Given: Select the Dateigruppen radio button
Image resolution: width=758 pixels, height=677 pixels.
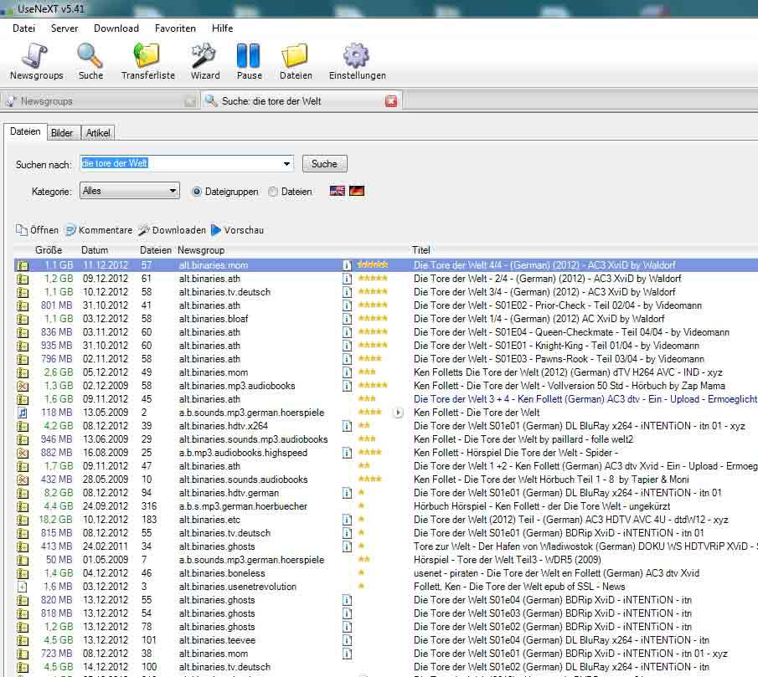Looking at the screenshot, I should pyautogui.click(x=198, y=192).
